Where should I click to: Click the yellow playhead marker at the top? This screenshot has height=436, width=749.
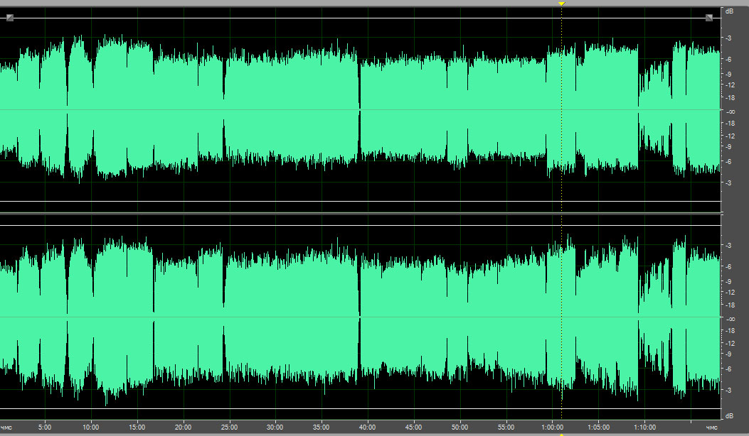(561, 4)
